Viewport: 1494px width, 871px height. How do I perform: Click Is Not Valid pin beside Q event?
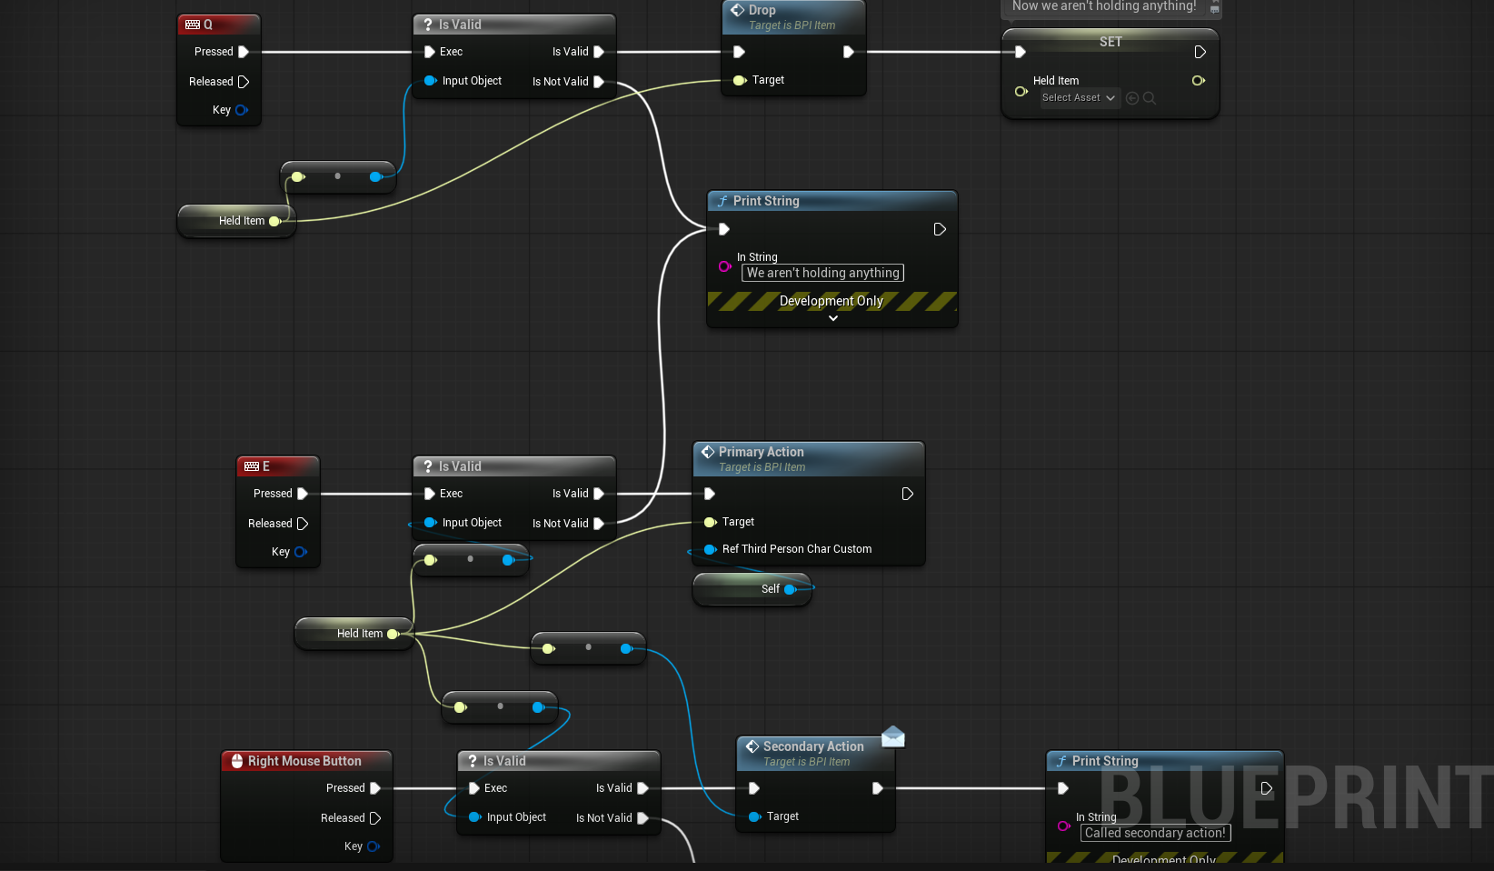tap(599, 82)
